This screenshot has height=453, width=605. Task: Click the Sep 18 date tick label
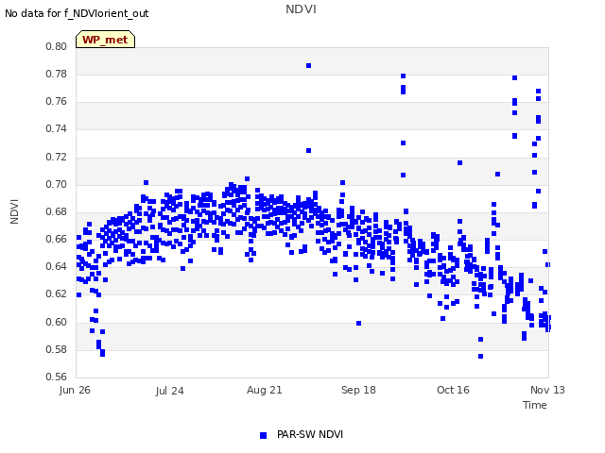[x=358, y=390]
